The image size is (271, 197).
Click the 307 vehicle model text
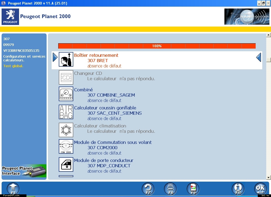point(6,39)
